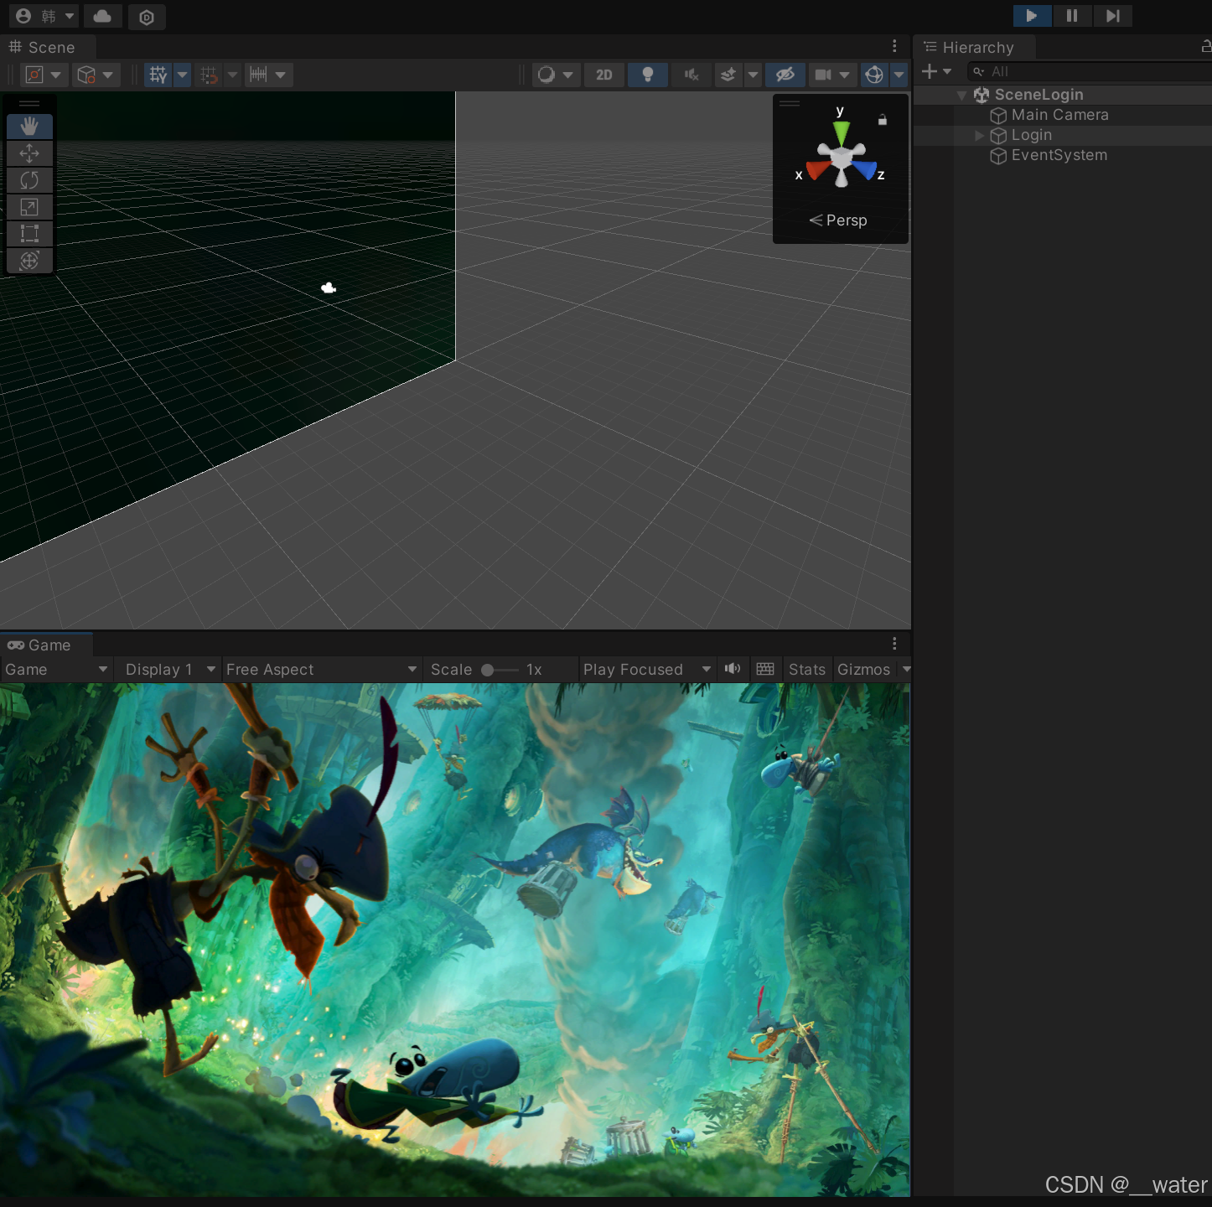Screen dimensions: 1212x1207
Task: Toggle the orientation gizmo rotation lock
Action: 882,120
